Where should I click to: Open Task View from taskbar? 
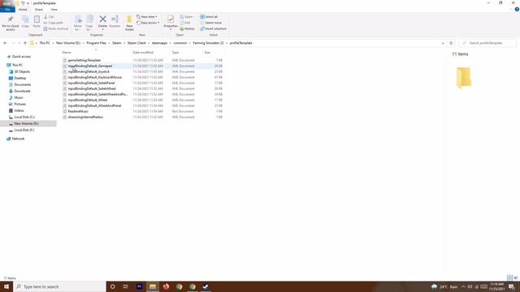[126, 286]
